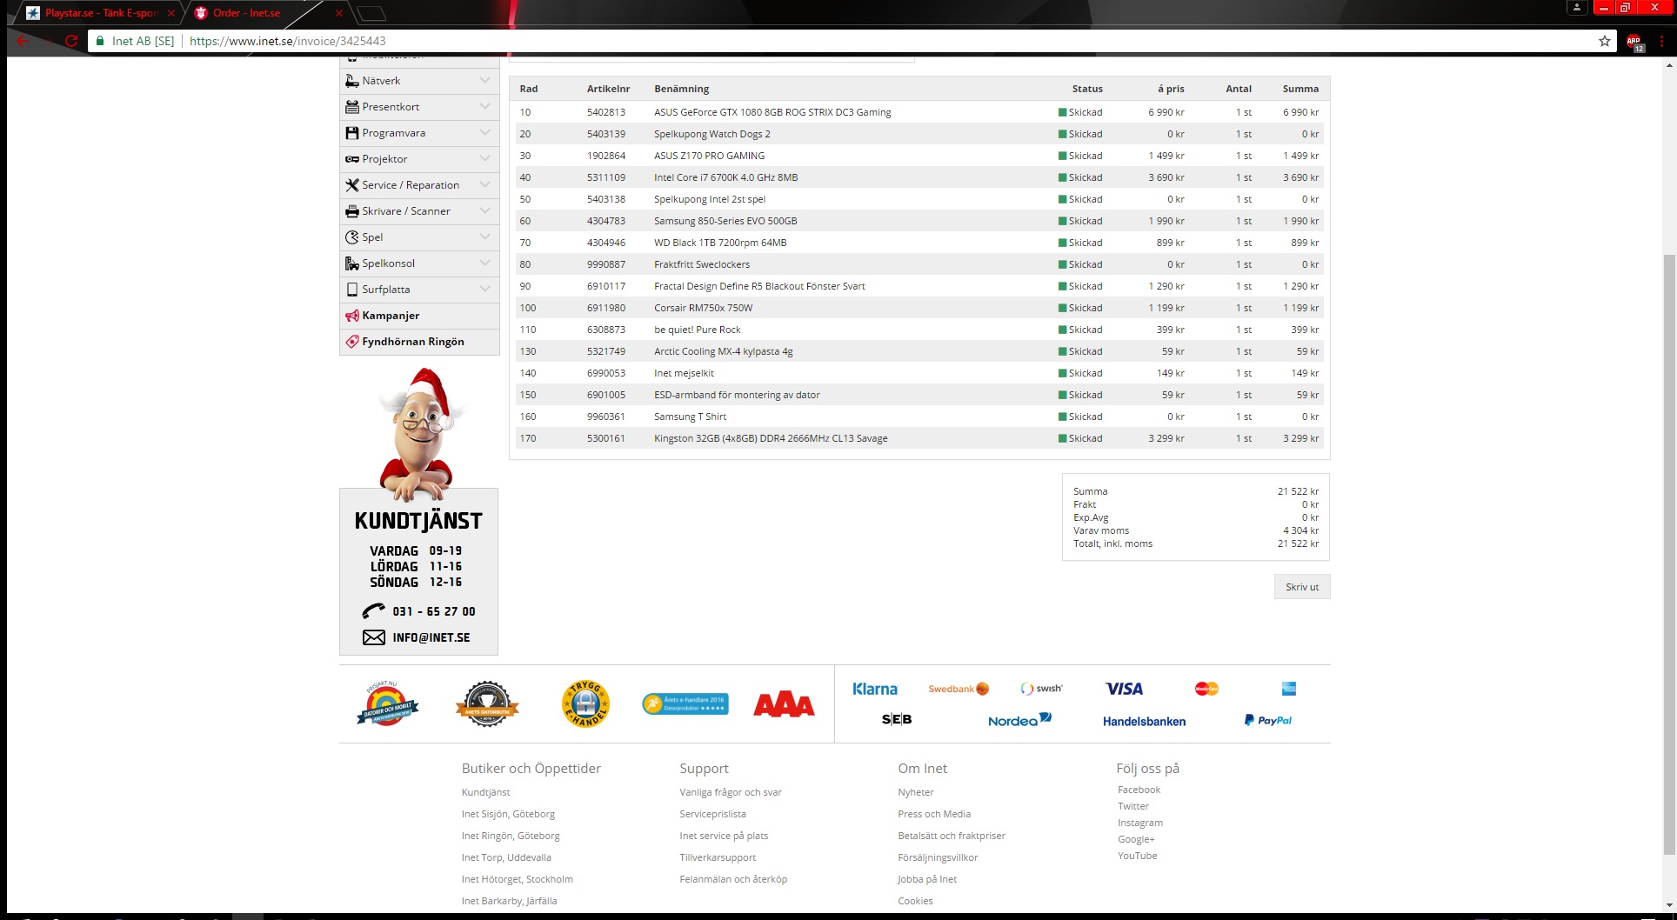
Task: Click the Corsair RM750x 750W row name
Action: [x=703, y=308]
